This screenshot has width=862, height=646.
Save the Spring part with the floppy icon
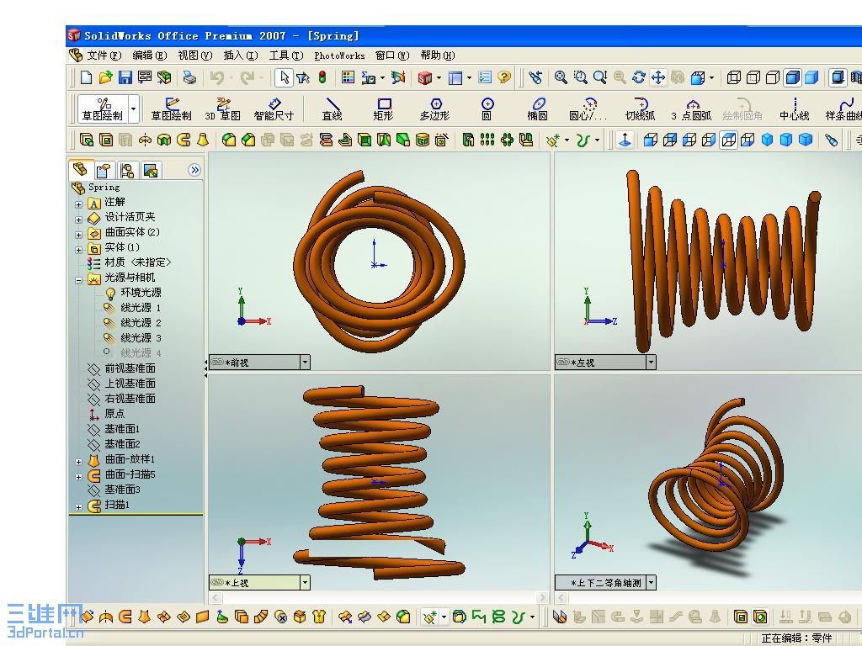pyautogui.click(x=125, y=77)
